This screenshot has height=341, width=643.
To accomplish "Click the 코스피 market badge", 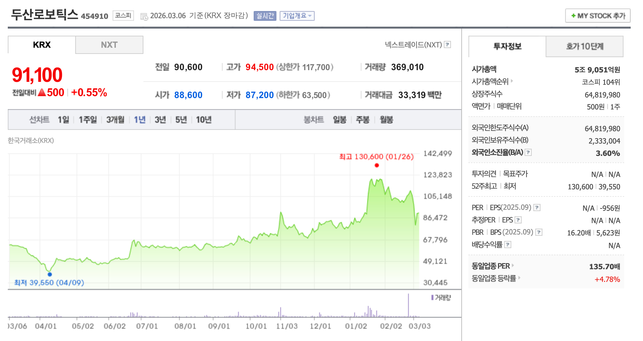I will [123, 15].
